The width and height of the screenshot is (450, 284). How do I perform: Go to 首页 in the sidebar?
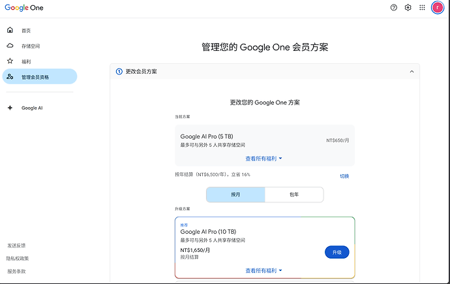[26, 31]
